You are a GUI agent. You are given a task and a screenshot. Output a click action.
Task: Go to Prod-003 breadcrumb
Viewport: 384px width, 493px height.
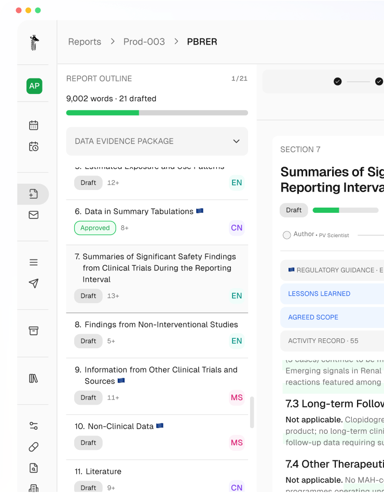[x=144, y=42]
